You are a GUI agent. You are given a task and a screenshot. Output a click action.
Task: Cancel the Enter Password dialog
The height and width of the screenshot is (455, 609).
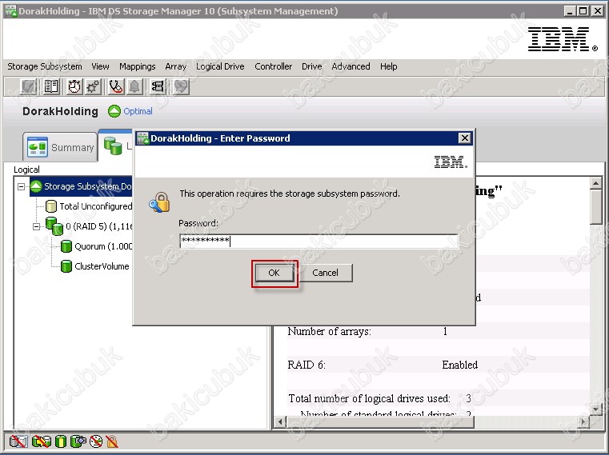(x=325, y=273)
